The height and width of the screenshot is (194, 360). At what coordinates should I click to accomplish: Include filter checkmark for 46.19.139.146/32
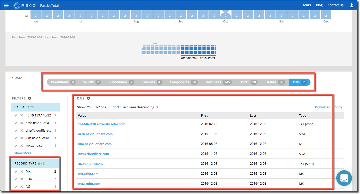[16, 115]
